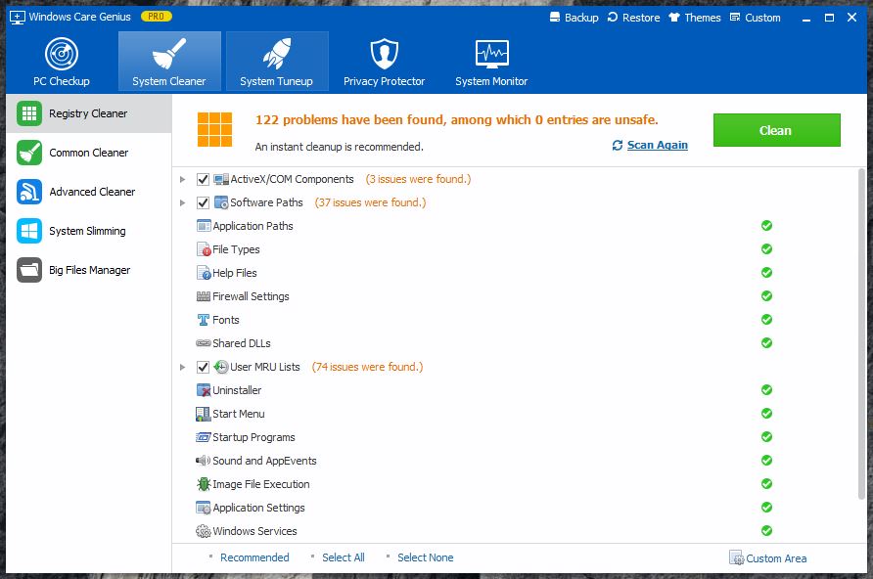Viewport: 873px width, 579px height.
Task: Click the Windows Care Genius logo icon
Action: (18, 18)
